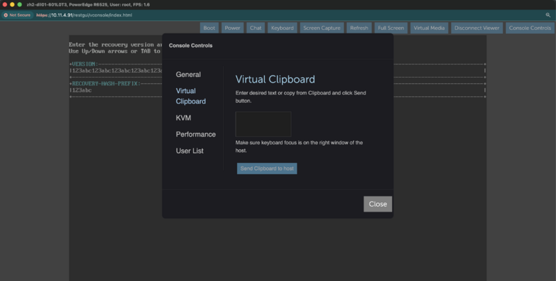Select the General settings tab
556x281 pixels.
click(x=188, y=74)
